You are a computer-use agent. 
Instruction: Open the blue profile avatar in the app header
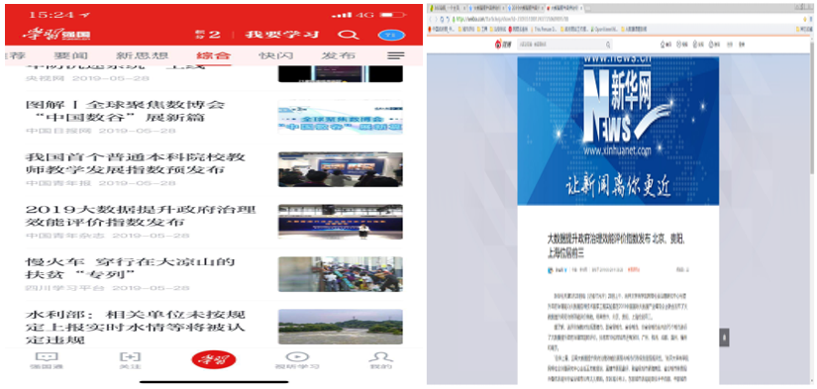(391, 35)
